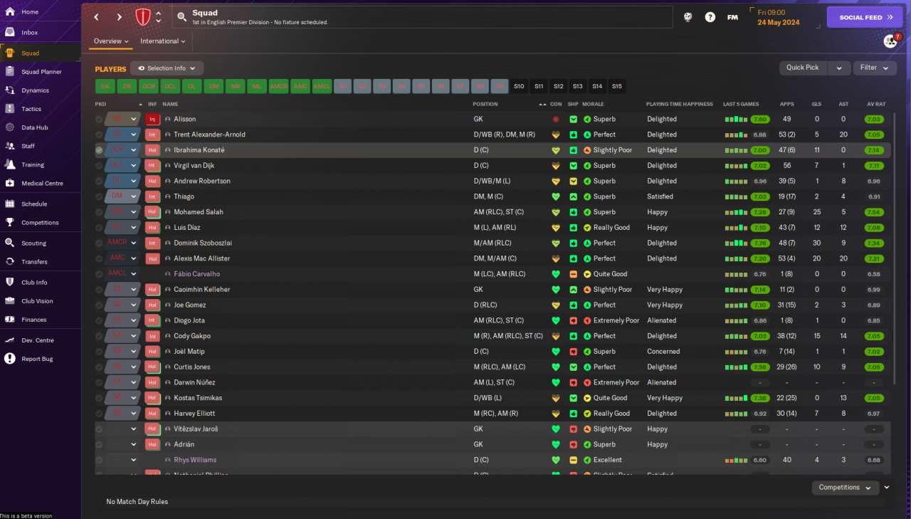The width and height of the screenshot is (911, 519).
Task: Click the world globe icon in top bar
Action: coord(688,17)
